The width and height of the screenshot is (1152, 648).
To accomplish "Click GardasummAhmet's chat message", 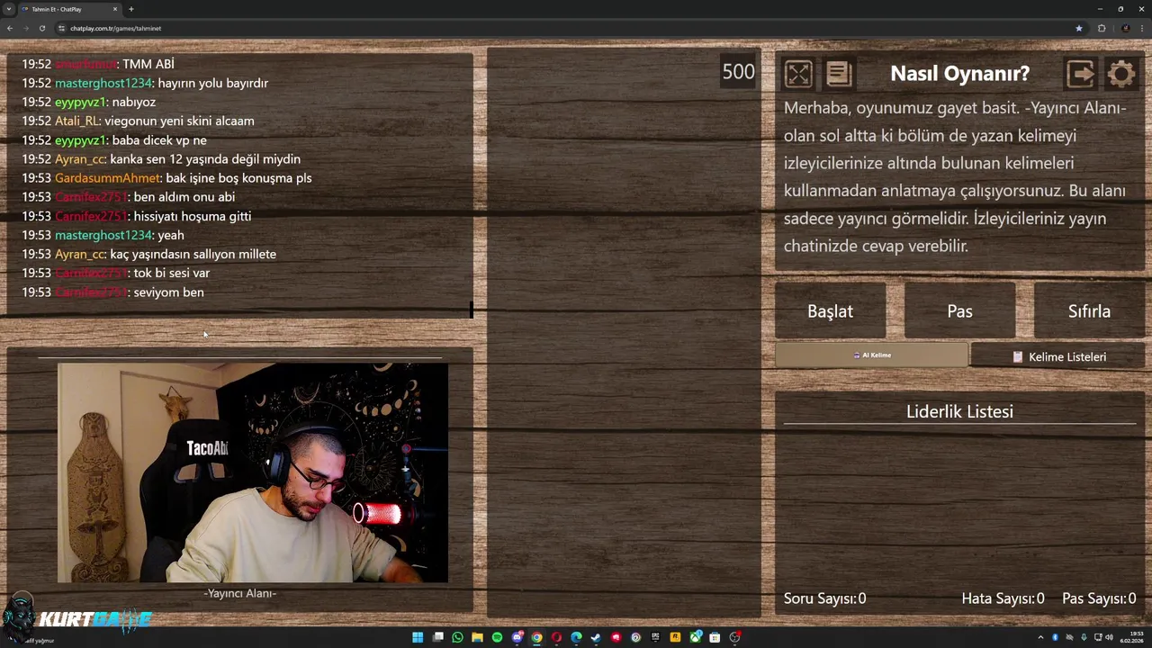I will point(166,178).
